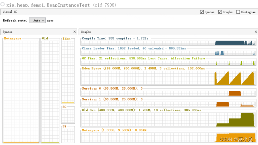258x145 pixels.
Task: Click the S0 survivor space box
Action: point(68,116)
